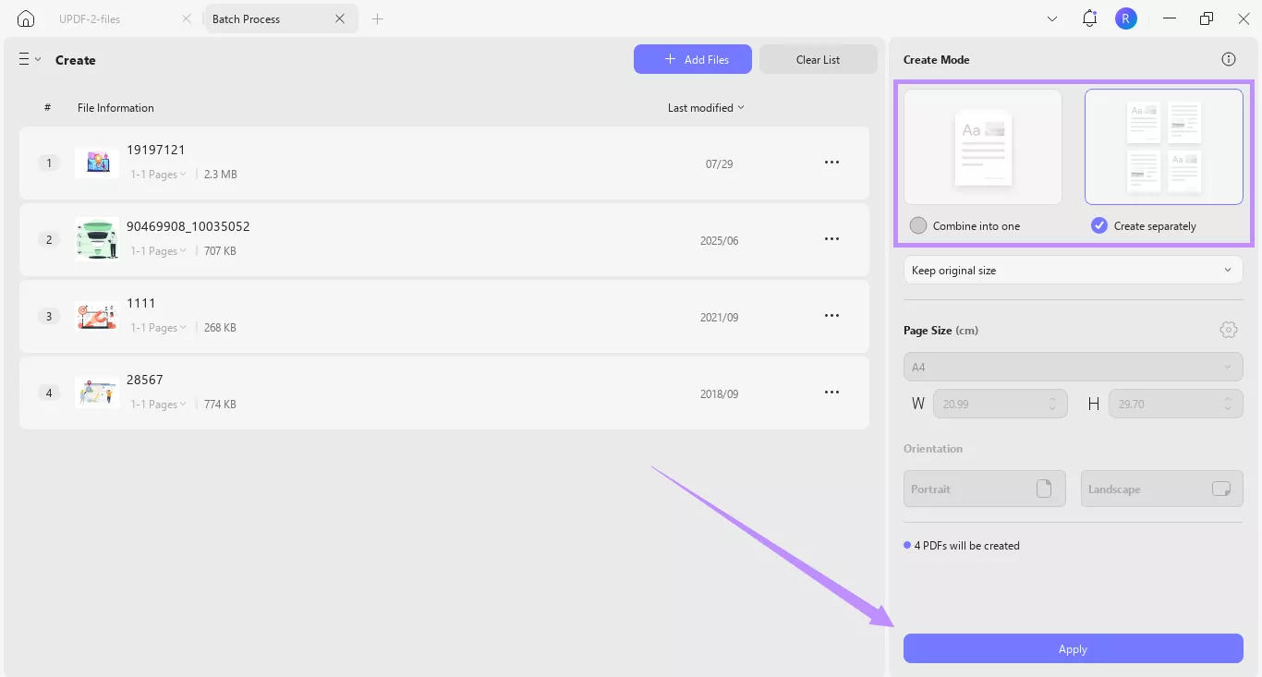The width and height of the screenshot is (1262, 677).
Task: Open a new tab with the plus icon
Action: coord(378,18)
